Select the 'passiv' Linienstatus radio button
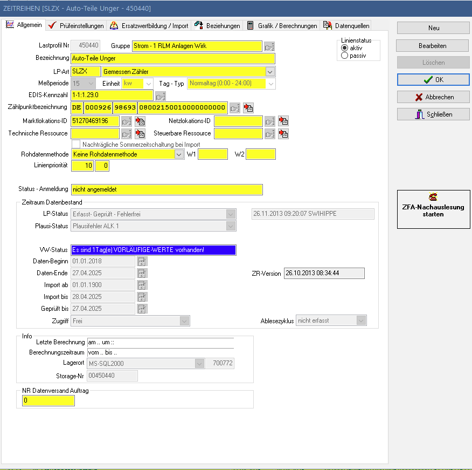This screenshot has height=470, width=472. tap(345, 56)
